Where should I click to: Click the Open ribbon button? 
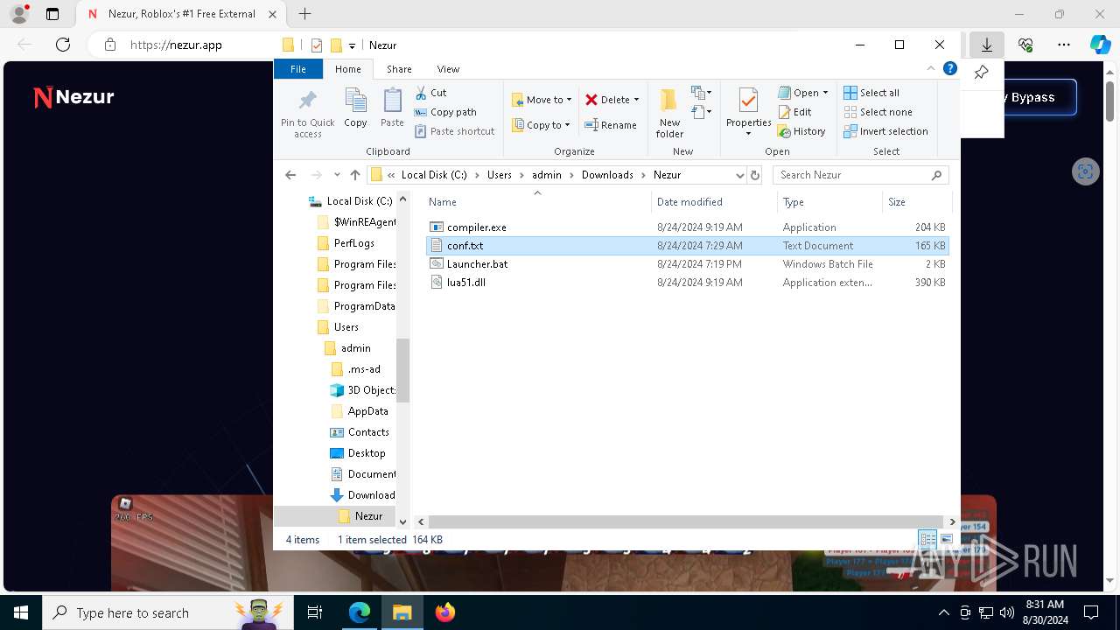[x=802, y=93]
